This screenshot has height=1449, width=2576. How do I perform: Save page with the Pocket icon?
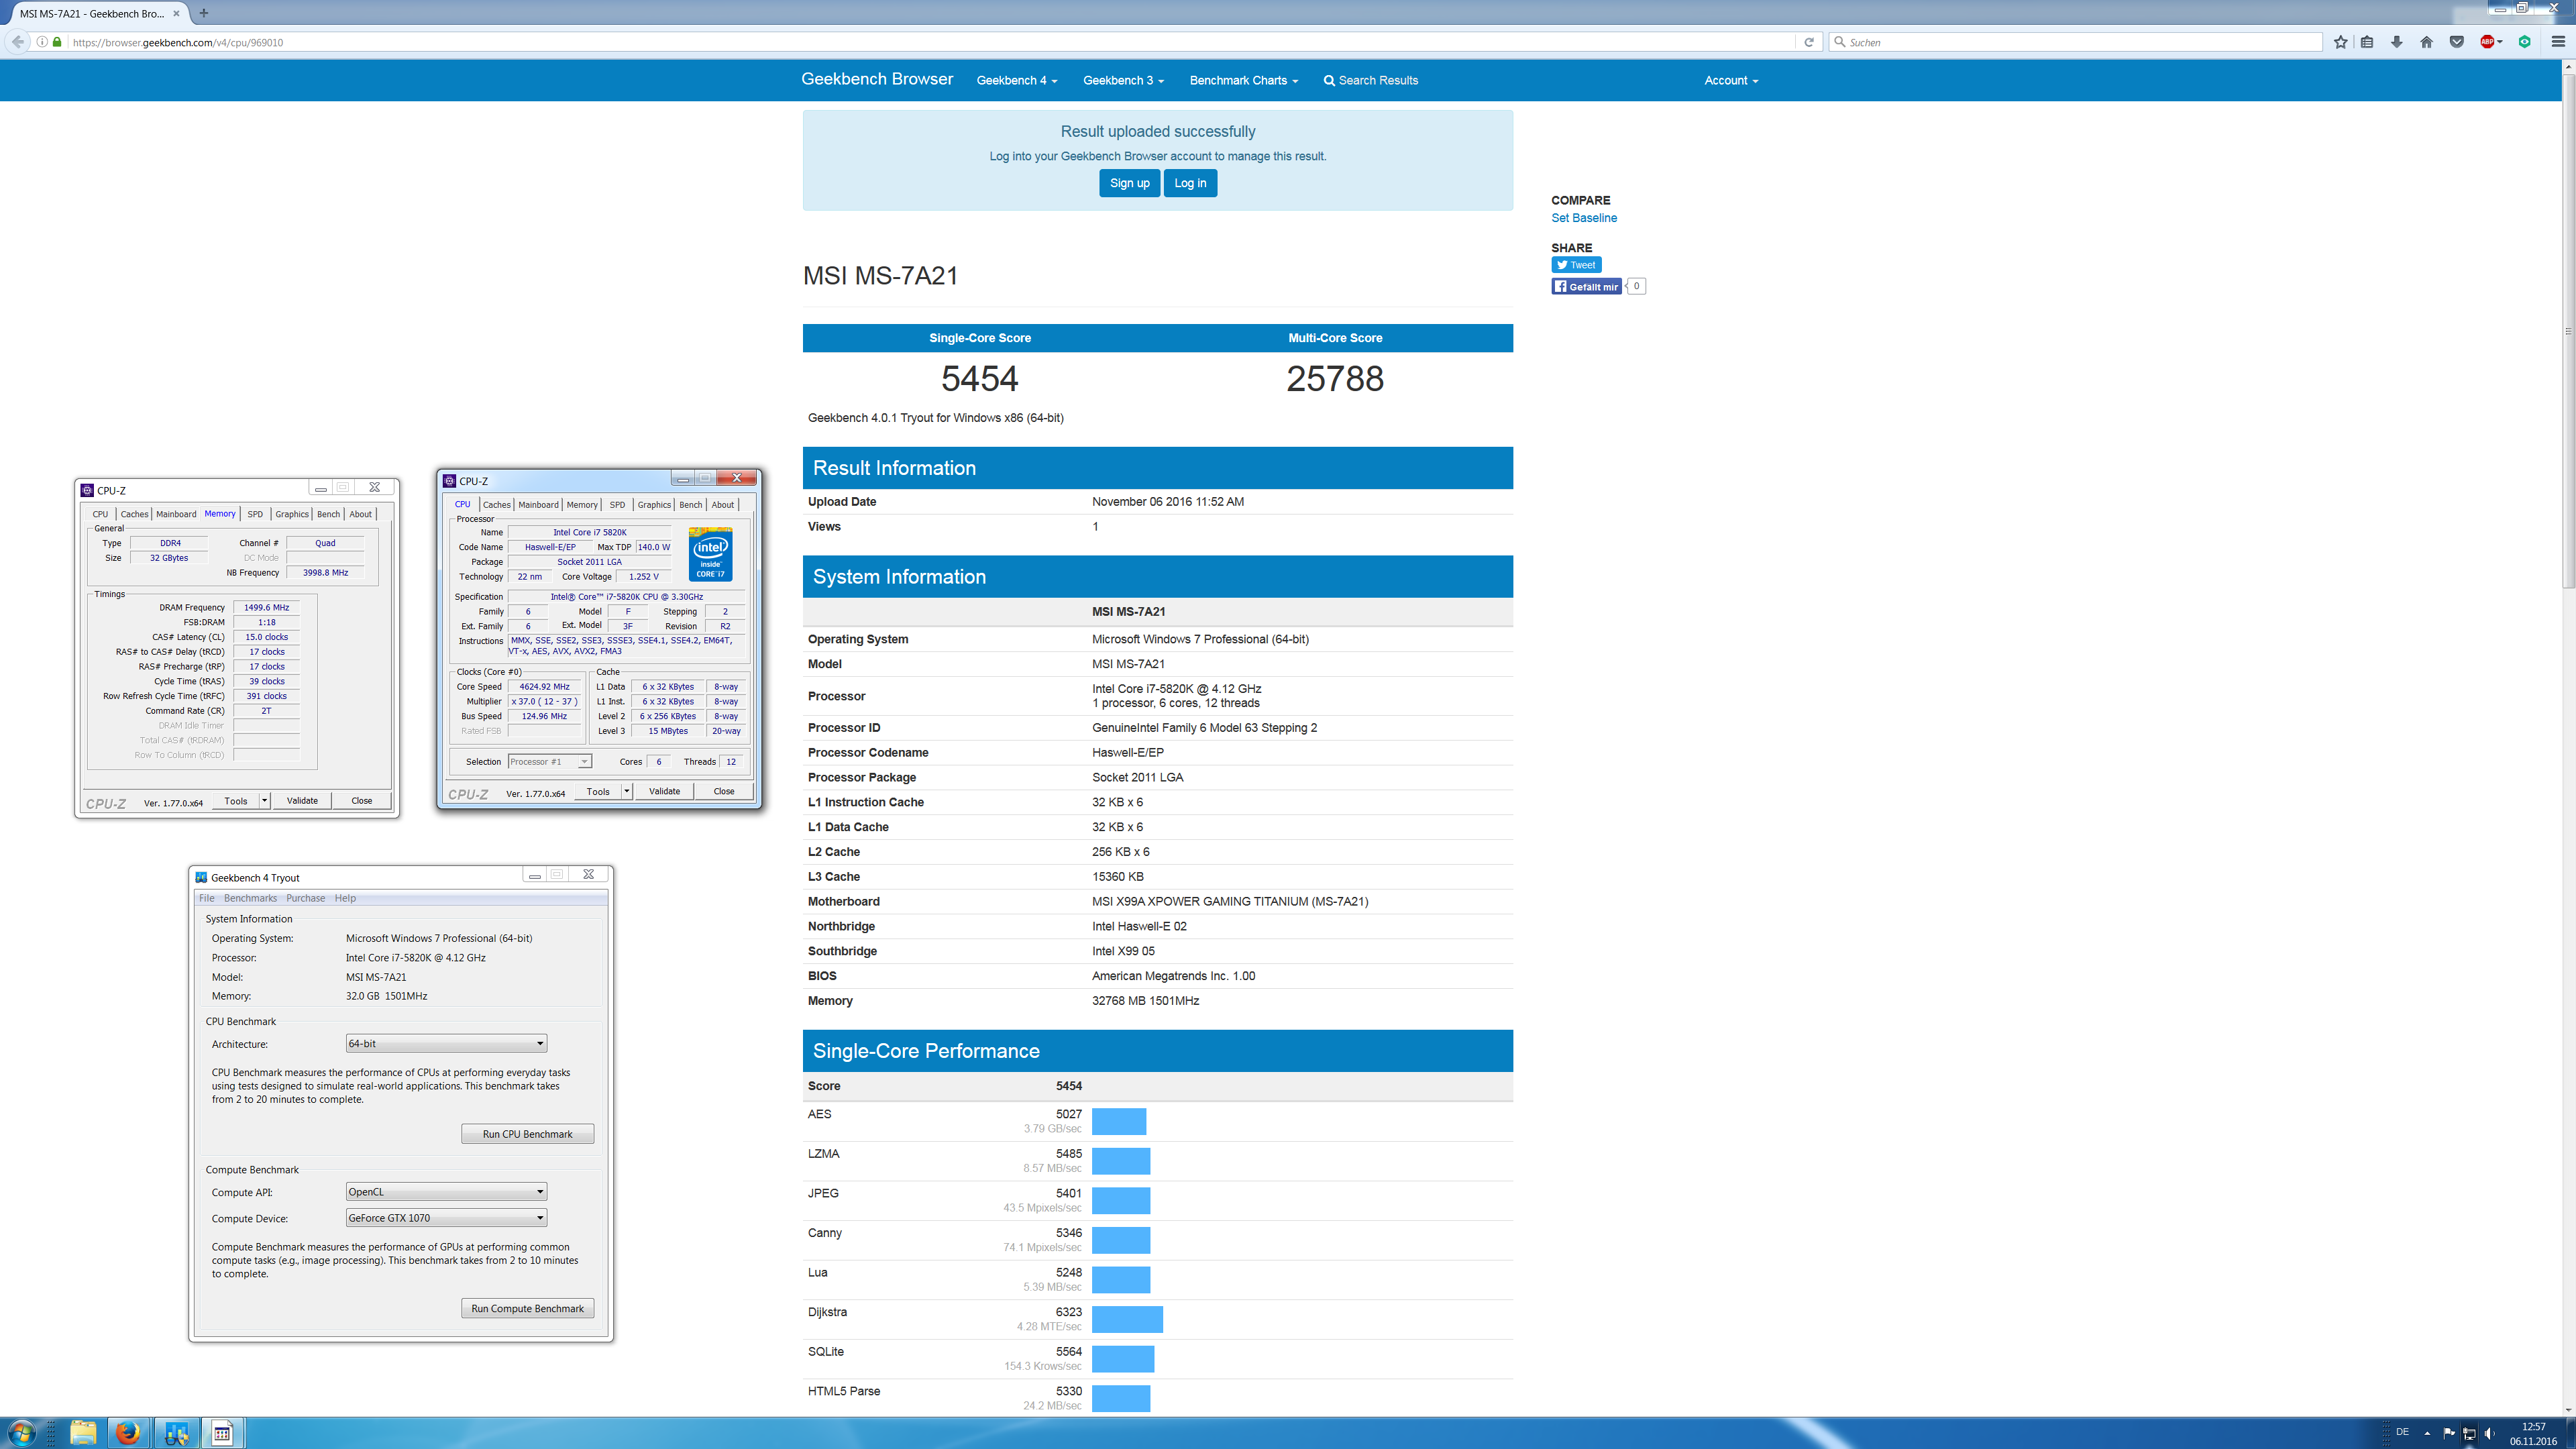2456,42
